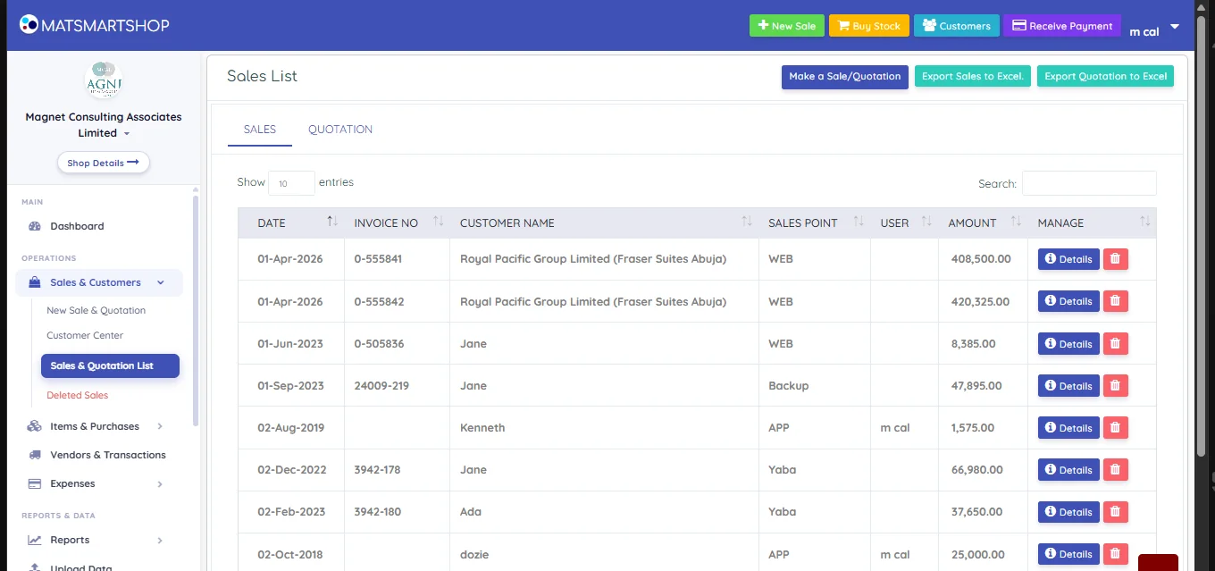This screenshot has height=571, width=1215.
Task: Click the amount 408,500.00 cell
Action: coord(983,259)
